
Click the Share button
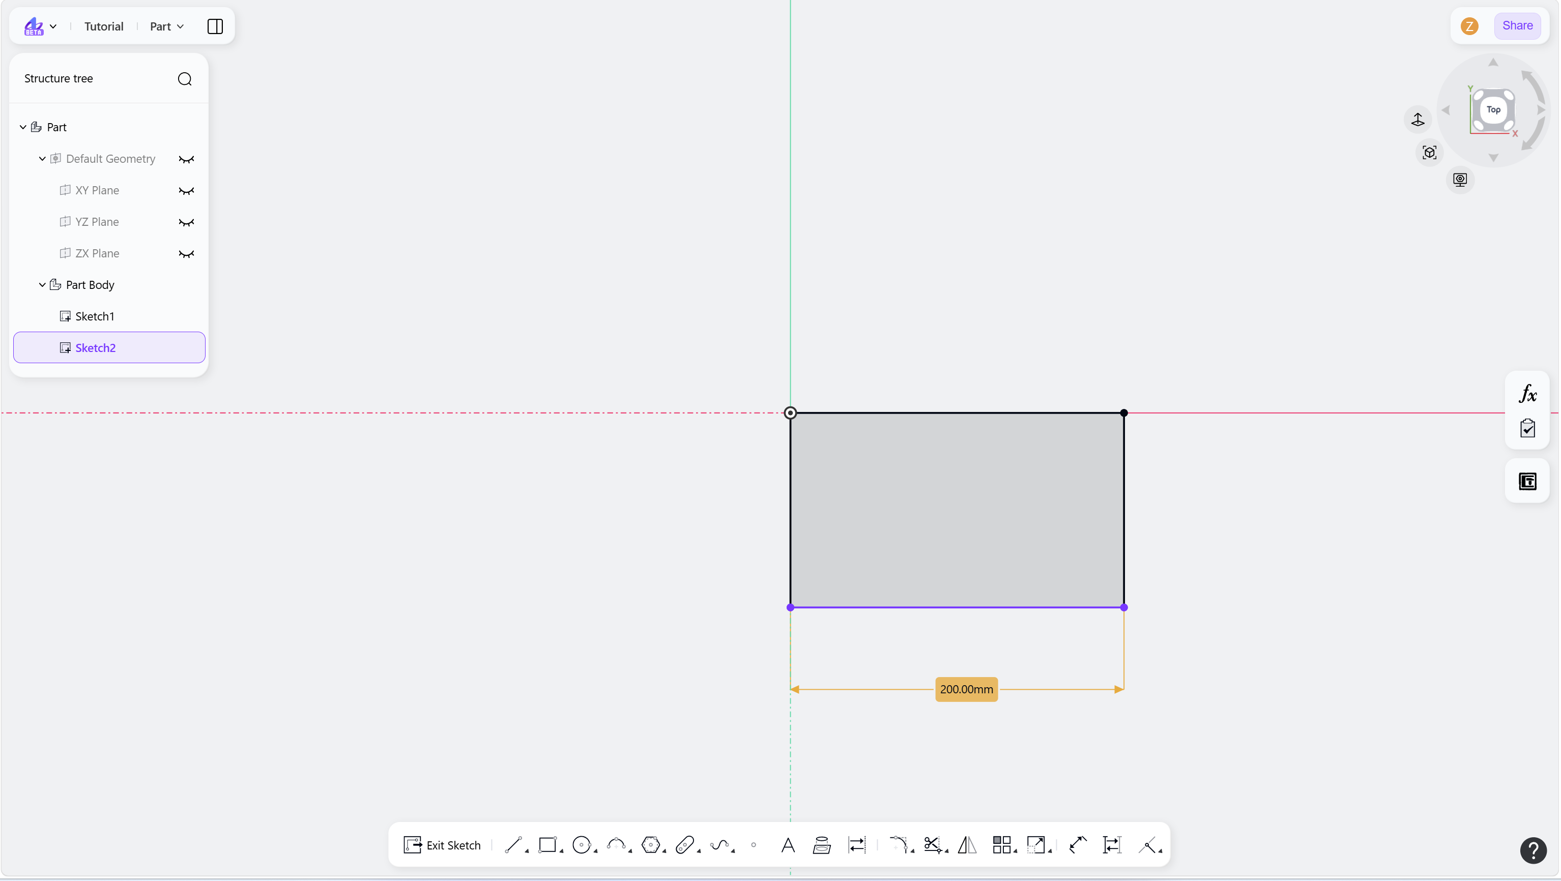click(x=1517, y=25)
